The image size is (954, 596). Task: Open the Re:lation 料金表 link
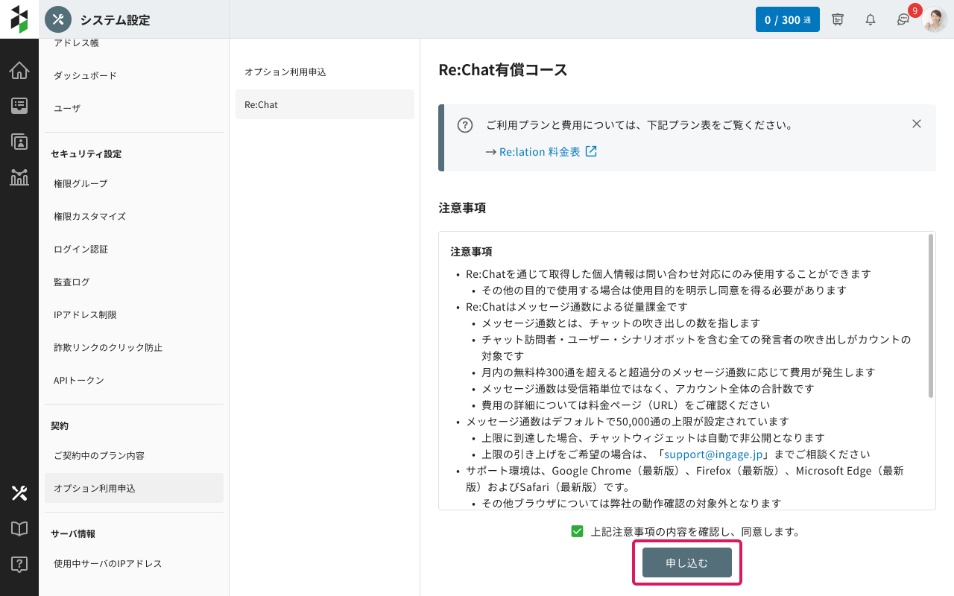(540, 151)
